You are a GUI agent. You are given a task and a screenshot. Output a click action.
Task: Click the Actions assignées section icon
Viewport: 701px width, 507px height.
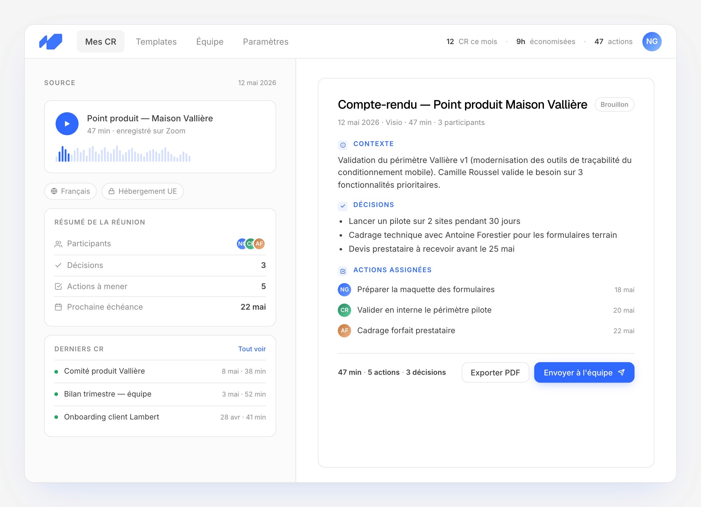343,271
